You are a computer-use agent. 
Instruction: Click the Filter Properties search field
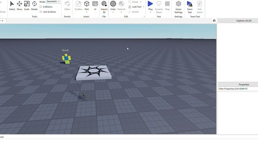pos(238,89)
